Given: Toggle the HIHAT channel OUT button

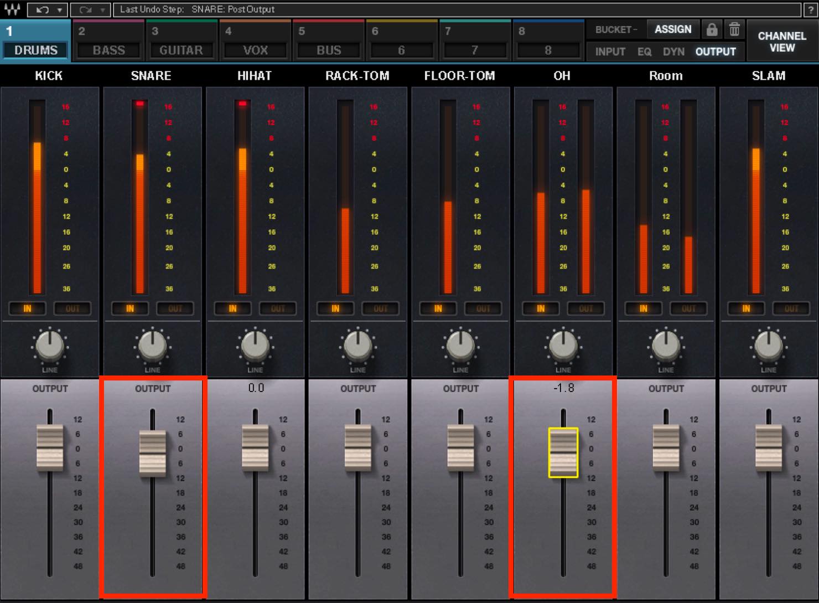Looking at the screenshot, I should pos(278,308).
